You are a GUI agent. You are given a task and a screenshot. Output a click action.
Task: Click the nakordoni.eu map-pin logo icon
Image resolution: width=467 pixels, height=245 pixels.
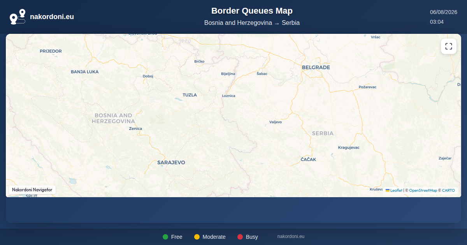pyautogui.click(x=18, y=17)
